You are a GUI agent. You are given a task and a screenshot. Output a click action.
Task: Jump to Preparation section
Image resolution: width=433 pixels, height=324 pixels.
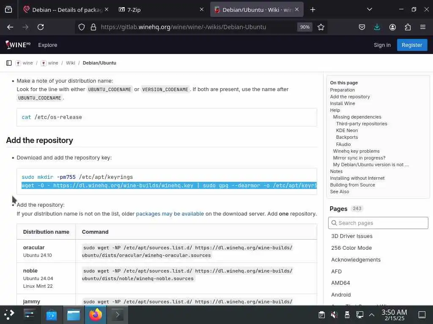[x=342, y=90]
